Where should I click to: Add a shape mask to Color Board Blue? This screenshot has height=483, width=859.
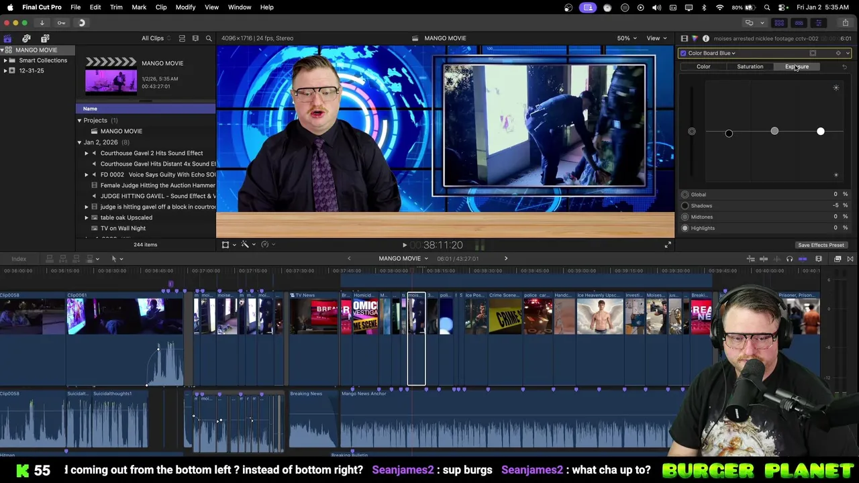[813, 53]
